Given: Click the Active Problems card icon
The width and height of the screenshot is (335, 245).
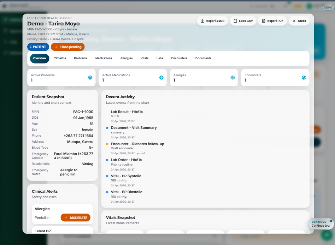Looking at the screenshot, I should click(x=90, y=77).
